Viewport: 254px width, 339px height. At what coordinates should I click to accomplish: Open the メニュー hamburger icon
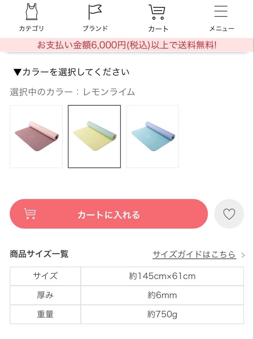tap(221, 11)
